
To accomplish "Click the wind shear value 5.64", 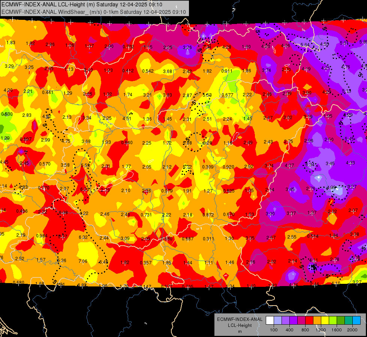I will [x=305, y=45].
